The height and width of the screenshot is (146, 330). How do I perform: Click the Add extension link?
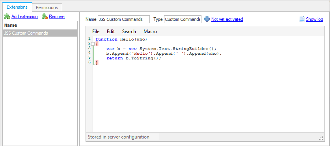click(x=24, y=17)
